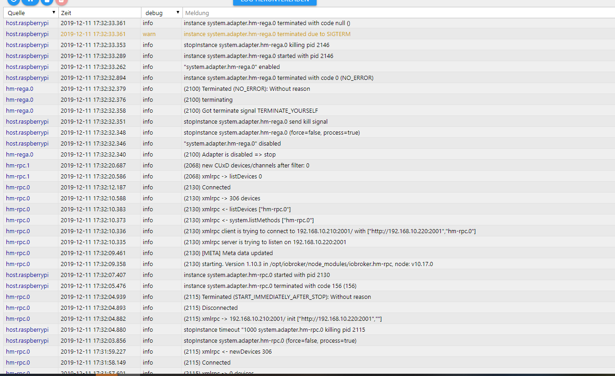Download the log via LOG HERUNTERLADEN

[275, 2]
